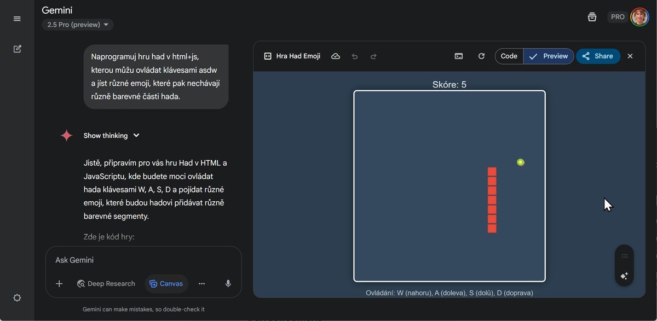Redo the canvas change
657x321 pixels.
tap(373, 56)
